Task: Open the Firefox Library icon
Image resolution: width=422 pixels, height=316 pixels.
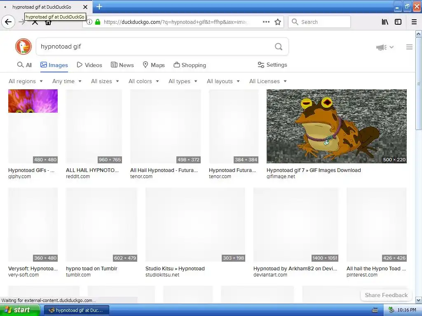Action: tap(385, 22)
